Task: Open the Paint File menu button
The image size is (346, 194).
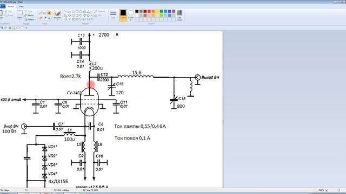Action: pos(2,6)
